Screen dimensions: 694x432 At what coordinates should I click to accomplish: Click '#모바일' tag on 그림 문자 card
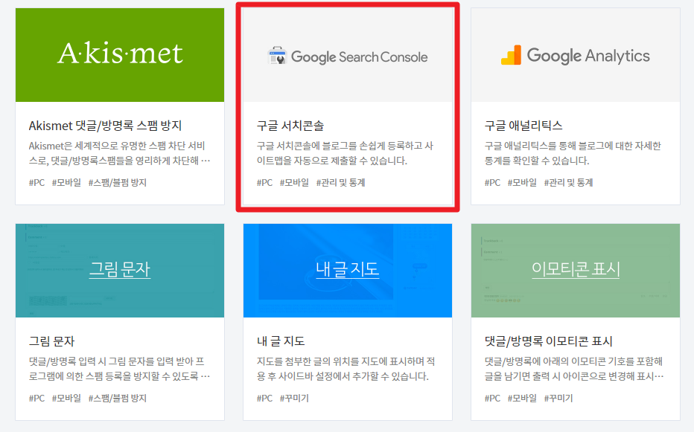pos(66,399)
